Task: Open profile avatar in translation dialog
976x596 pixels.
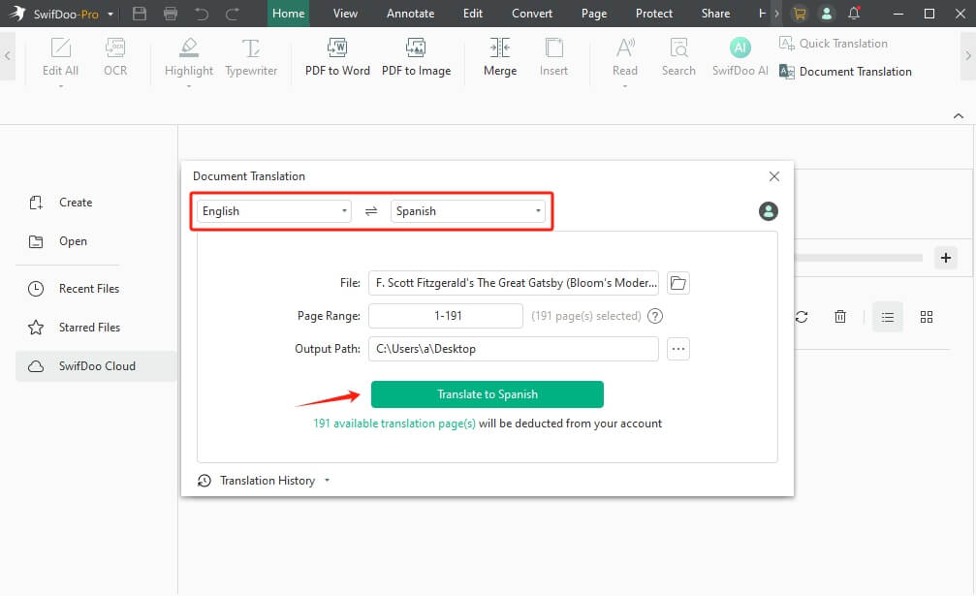Action: tap(768, 211)
